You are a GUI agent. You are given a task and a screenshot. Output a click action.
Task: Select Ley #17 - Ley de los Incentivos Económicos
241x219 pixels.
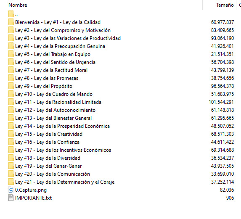click(63, 150)
